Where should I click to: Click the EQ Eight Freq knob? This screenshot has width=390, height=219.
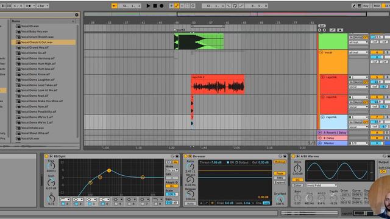coord(51,165)
